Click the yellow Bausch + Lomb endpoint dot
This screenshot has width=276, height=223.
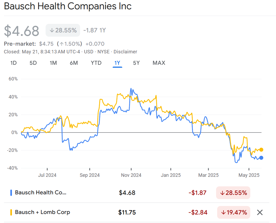click(261, 149)
